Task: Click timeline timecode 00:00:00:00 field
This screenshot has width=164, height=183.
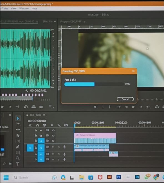Action: (x=37, y=121)
